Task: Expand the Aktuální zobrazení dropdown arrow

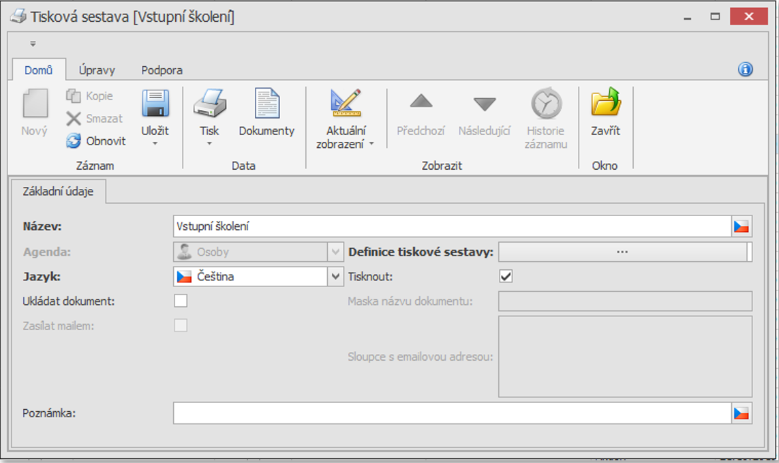Action: pyautogui.click(x=371, y=145)
